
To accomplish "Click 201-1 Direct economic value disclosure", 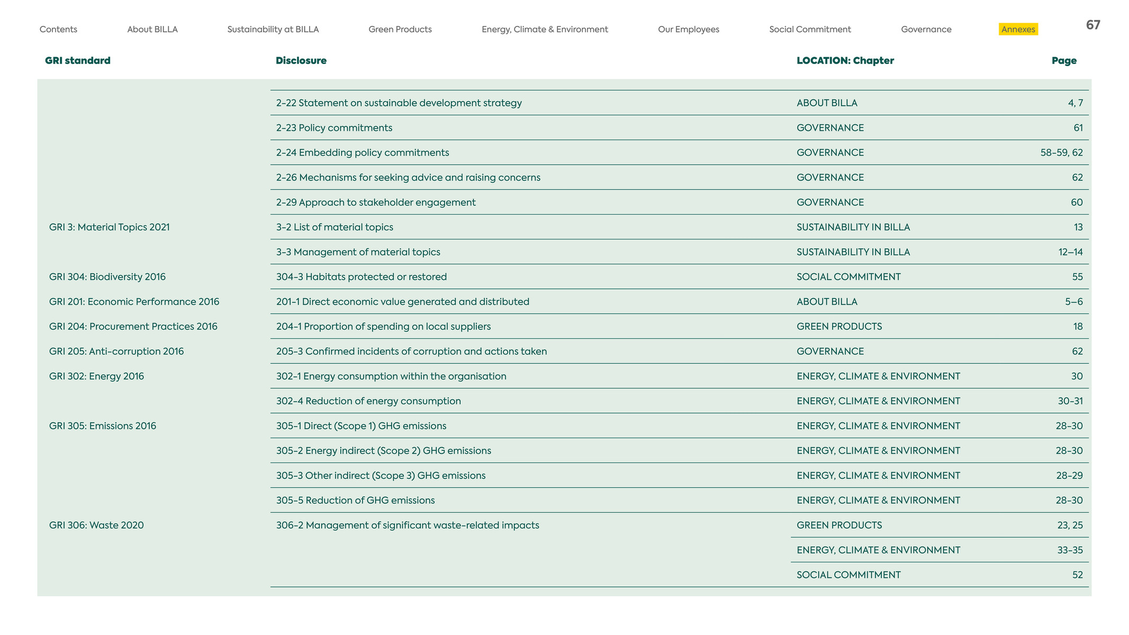I will (403, 302).
